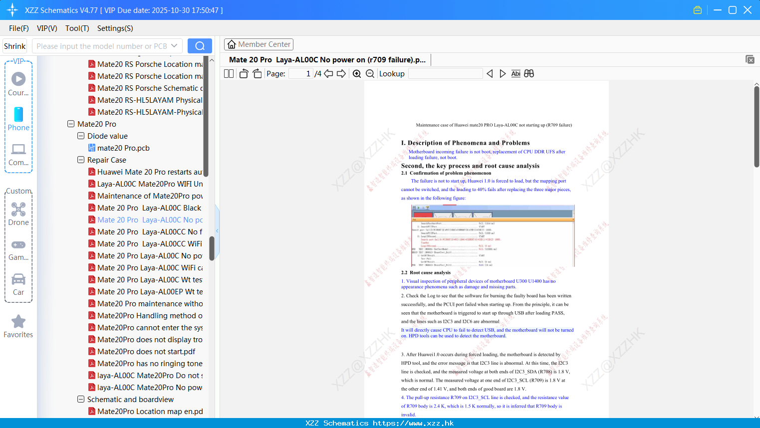
Task: Zoom in on the PDF
Action: [357, 73]
